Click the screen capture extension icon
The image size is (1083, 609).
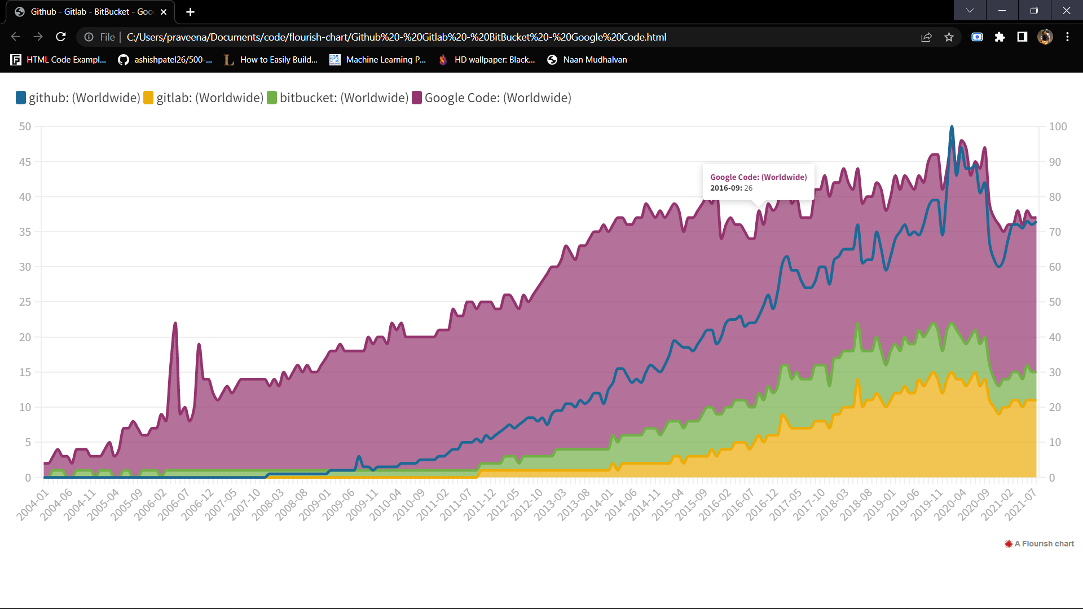pyautogui.click(x=977, y=37)
